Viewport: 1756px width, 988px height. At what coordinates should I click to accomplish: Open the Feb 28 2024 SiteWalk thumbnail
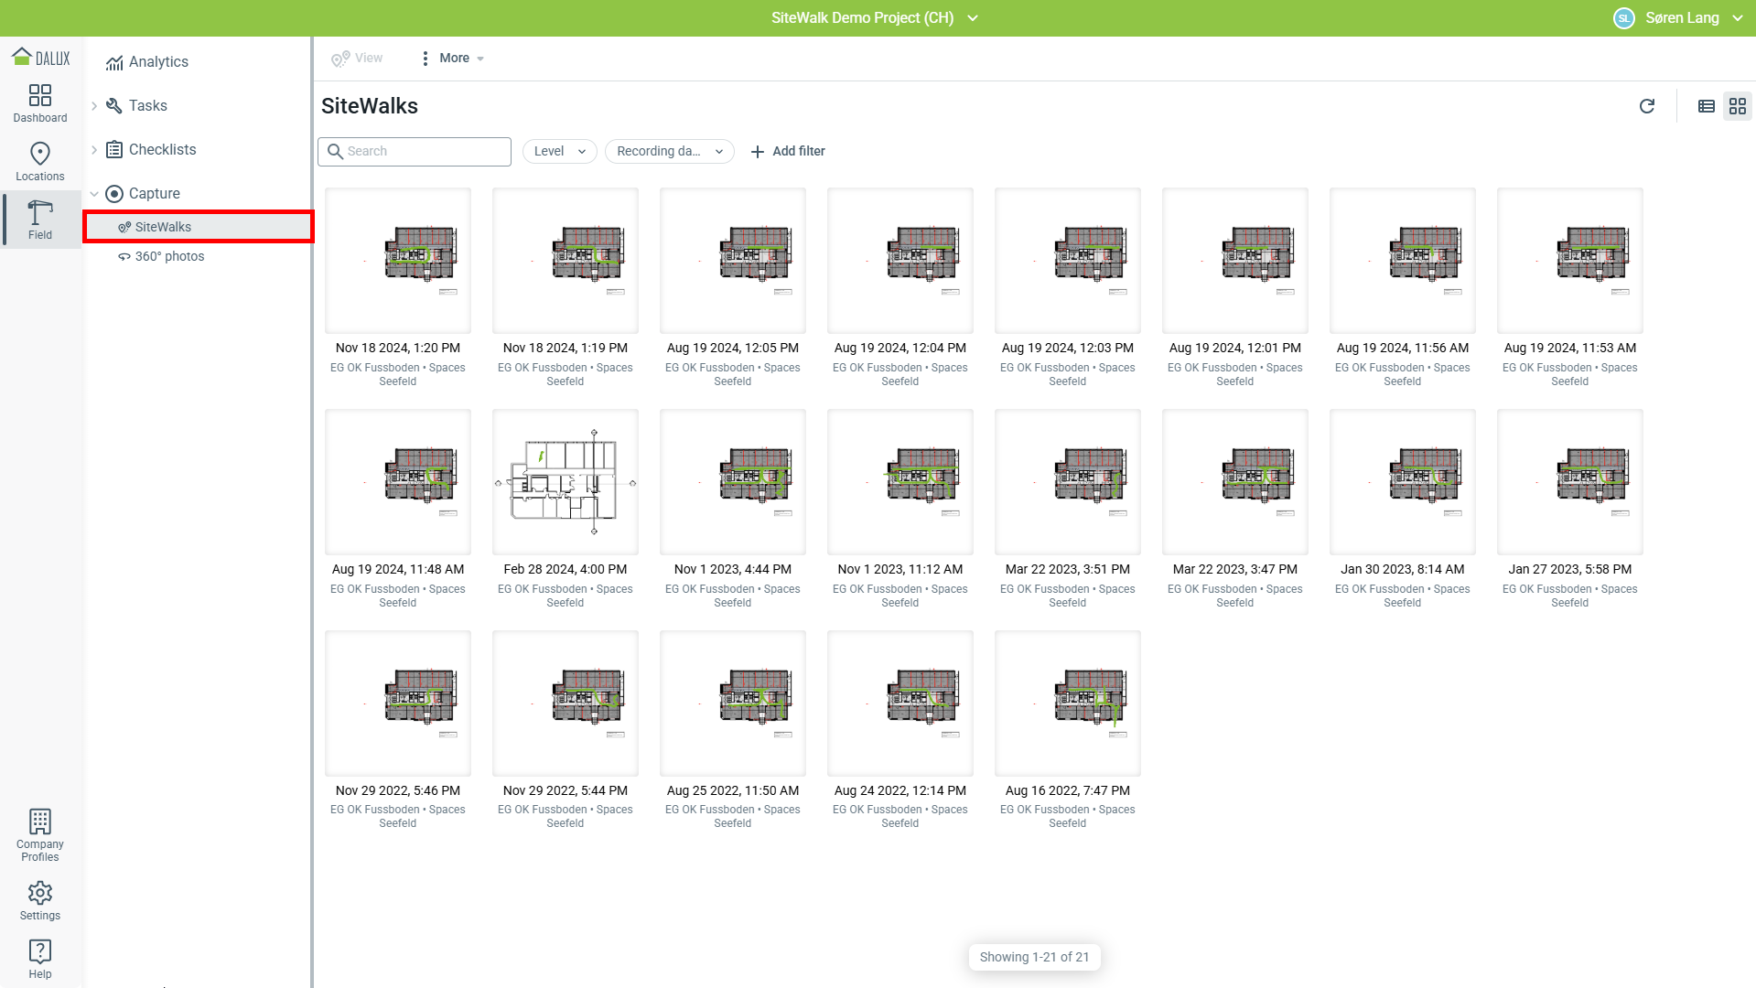point(566,482)
